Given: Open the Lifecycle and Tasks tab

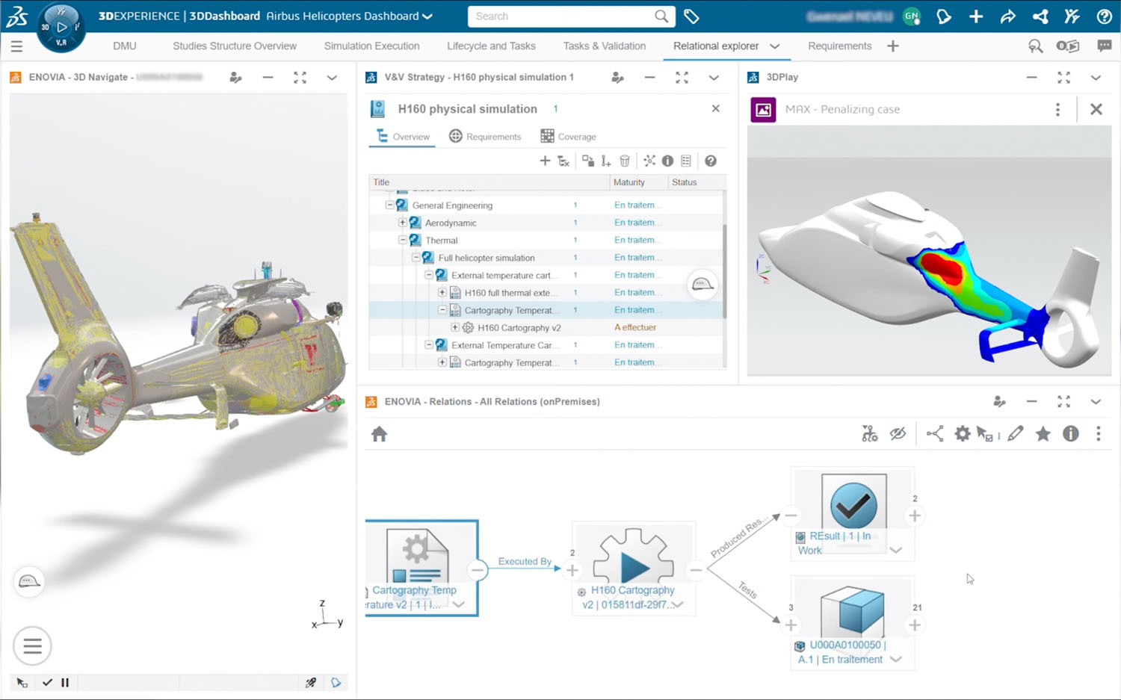Looking at the screenshot, I should point(491,46).
